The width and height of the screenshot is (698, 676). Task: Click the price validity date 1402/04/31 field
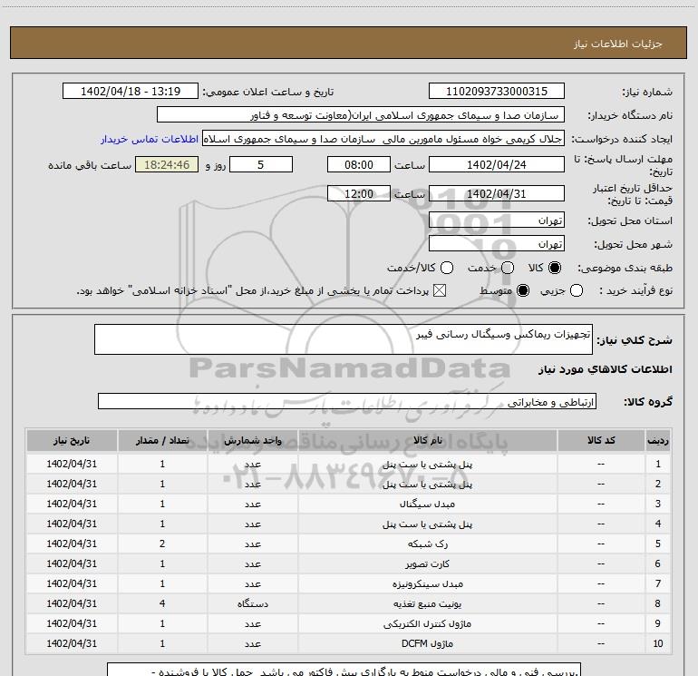point(497,193)
